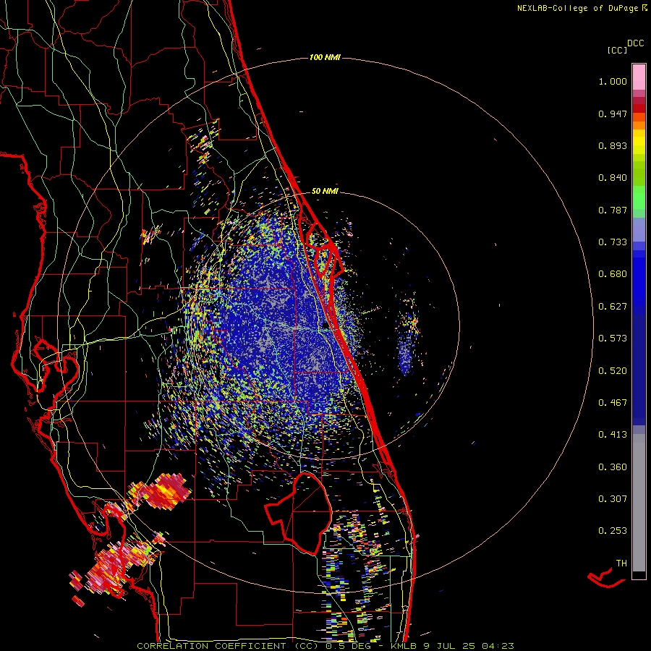Image resolution: width=651 pixels, height=651 pixels.
Task: Pick the pink 1.000 segment of colorbar
Action: (x=639, y=77)
